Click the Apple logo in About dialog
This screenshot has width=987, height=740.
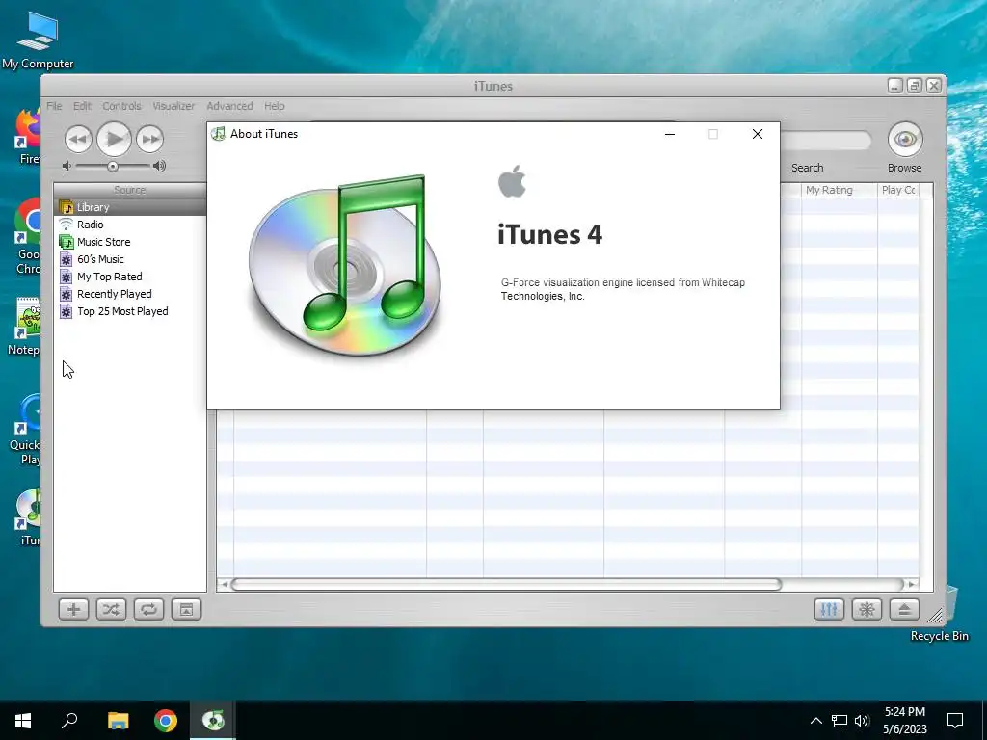coord(512,181)
